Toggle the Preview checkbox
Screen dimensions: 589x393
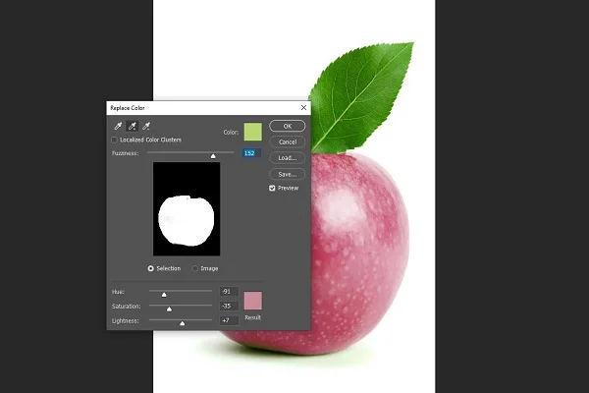click(x=272, y=188)
